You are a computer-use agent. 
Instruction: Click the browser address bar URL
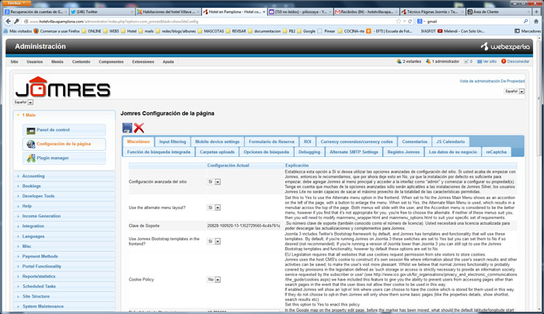(x=208, y=21)
